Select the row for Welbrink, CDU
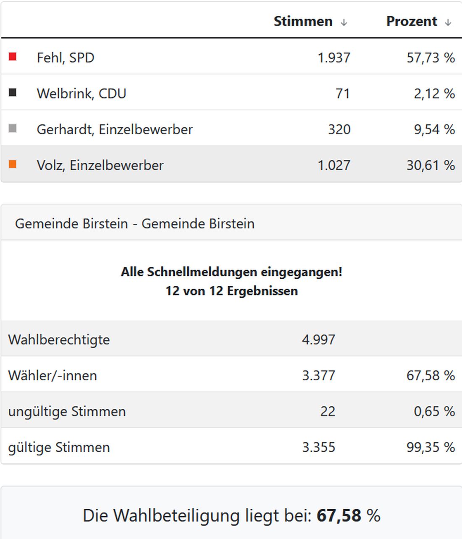The height and width of the screenshot is (539, 462). pos(168,93)
